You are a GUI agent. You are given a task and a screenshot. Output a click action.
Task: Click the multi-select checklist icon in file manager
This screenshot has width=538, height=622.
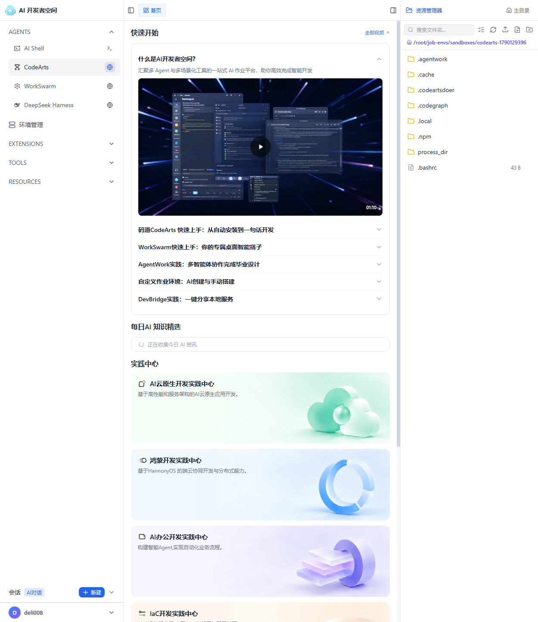click(x=481, y=30)
